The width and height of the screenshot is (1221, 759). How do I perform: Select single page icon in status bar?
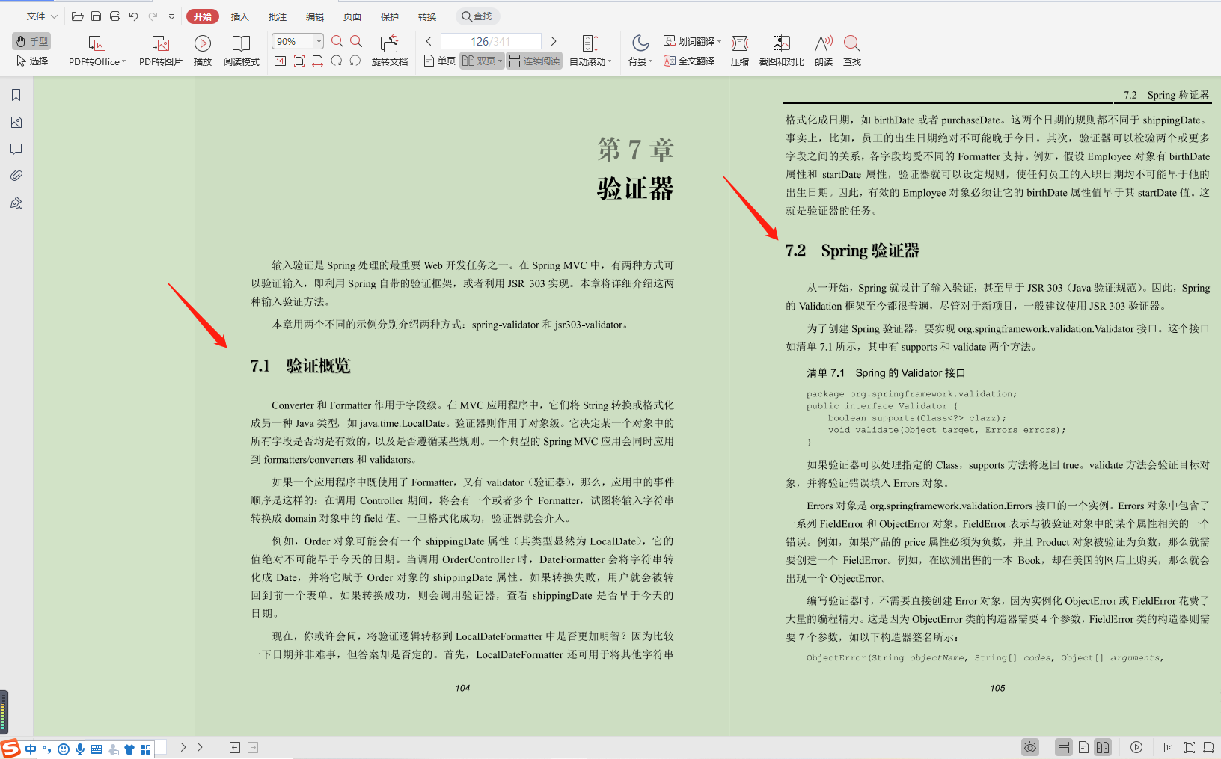pos(1083,747)
